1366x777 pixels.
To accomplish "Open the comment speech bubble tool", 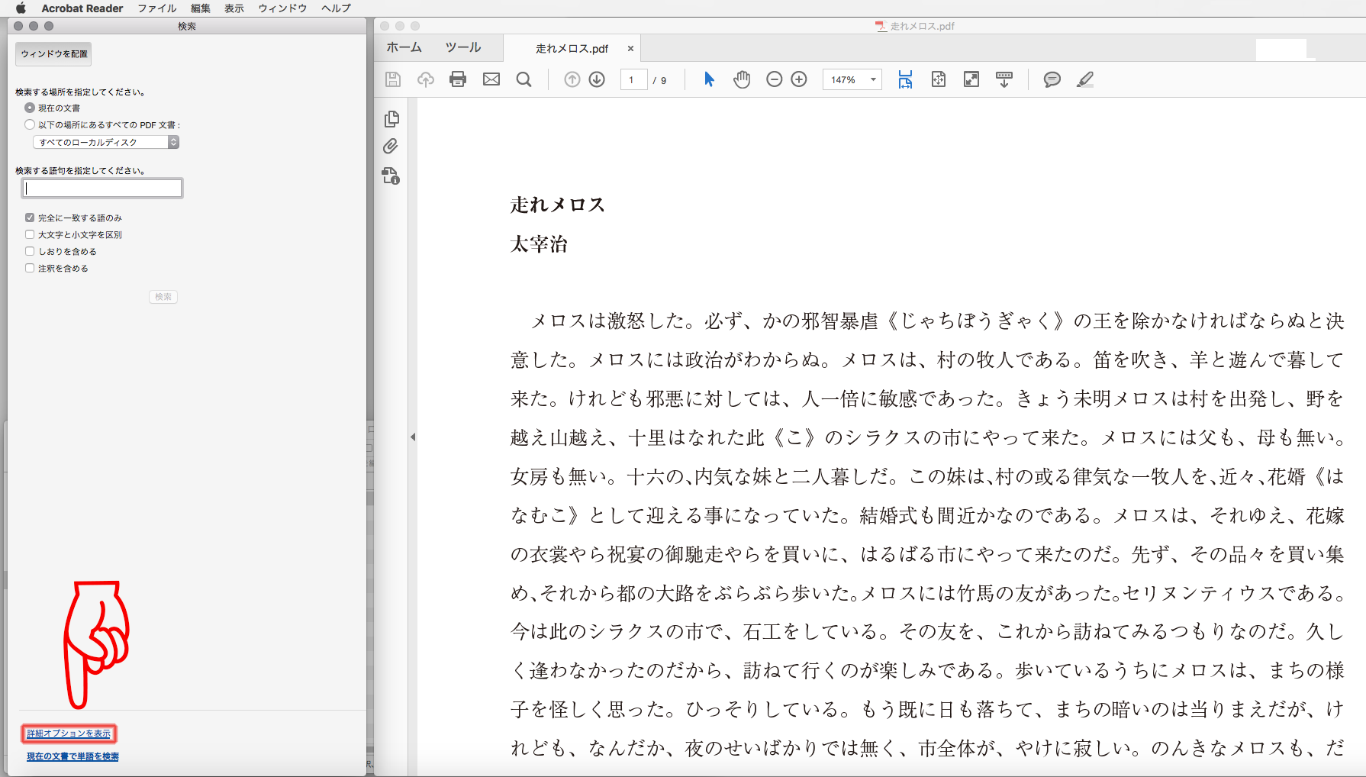I will (x=1052, y=79).
